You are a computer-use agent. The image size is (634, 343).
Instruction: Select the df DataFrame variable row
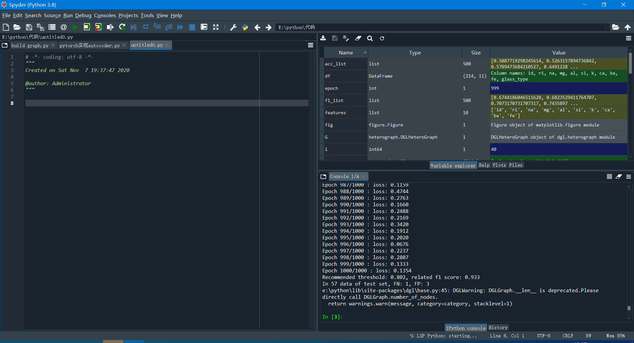[x=475, y=76]
